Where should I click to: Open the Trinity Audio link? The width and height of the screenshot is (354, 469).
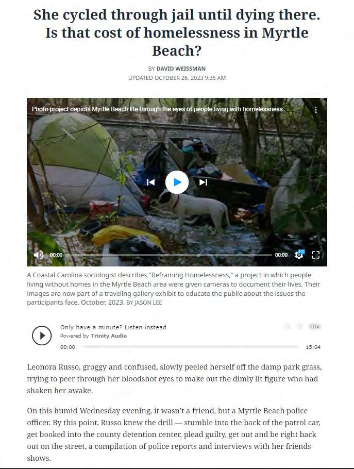pyautogui.click(x=109, y=336)
